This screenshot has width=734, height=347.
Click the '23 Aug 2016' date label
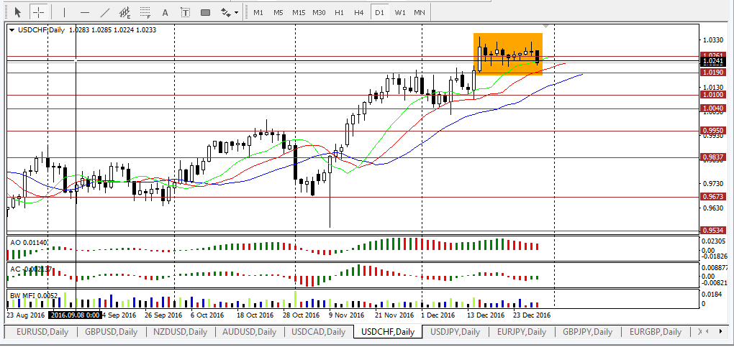pyautogui.click(x=26, y=315)
